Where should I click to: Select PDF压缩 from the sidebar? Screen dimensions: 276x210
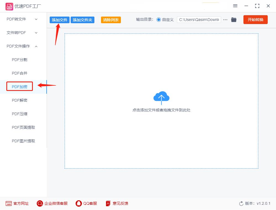coord(19,114)
